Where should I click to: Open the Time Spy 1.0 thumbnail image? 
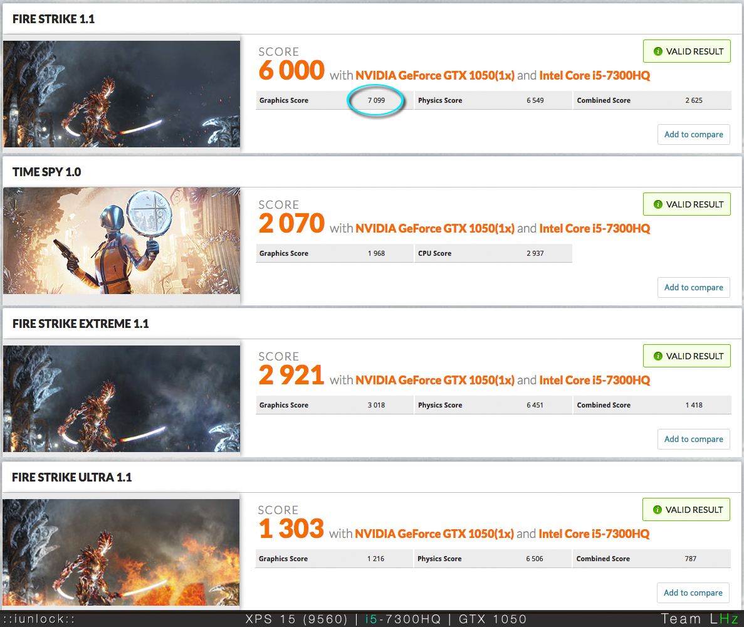(x=122, y=241)
